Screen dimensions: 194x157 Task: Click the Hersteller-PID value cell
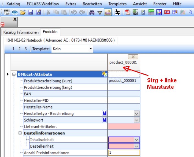(x=124, y=100)
